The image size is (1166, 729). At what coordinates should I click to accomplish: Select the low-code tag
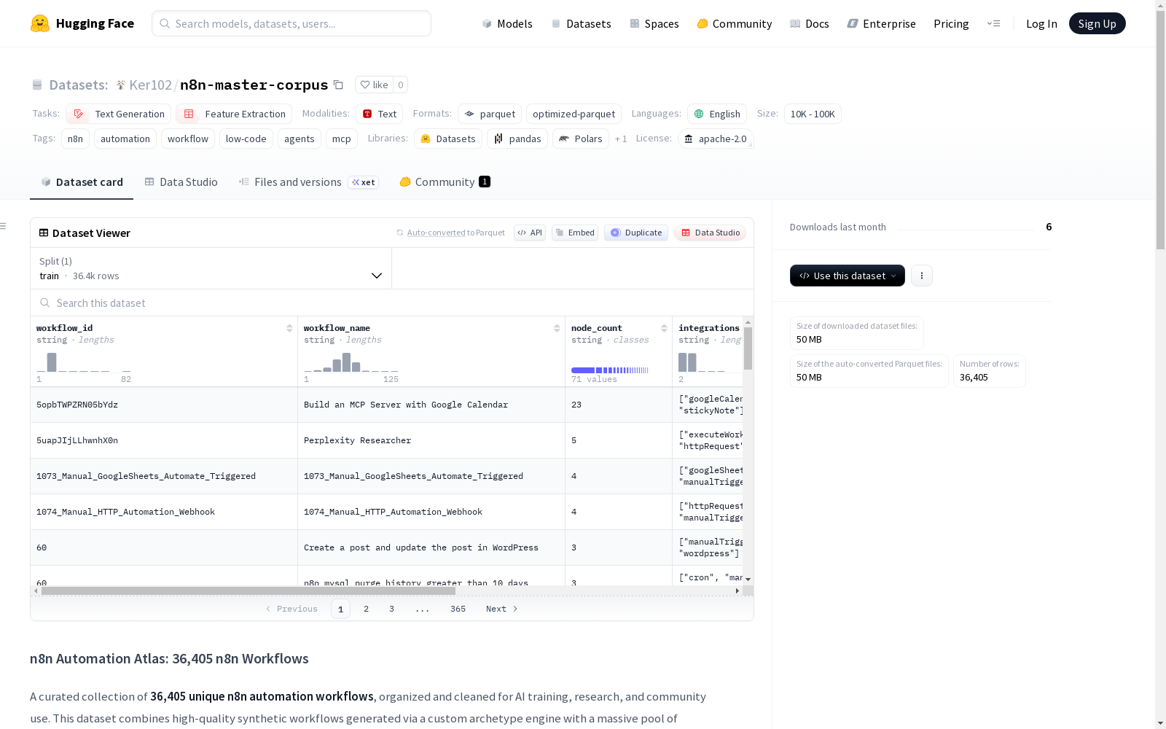point(246,139)
